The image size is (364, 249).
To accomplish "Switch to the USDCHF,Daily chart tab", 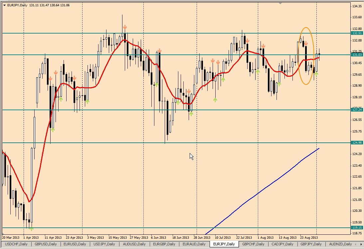I will click(x=16, y=244).
